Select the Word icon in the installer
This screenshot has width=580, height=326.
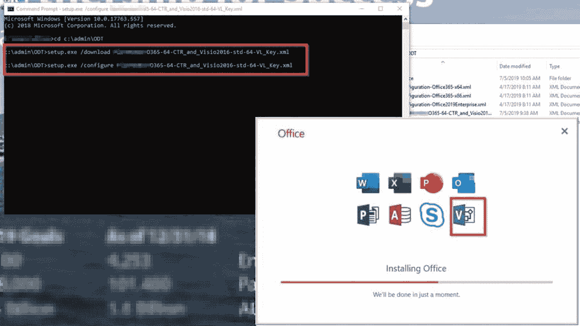click(368, 183)
